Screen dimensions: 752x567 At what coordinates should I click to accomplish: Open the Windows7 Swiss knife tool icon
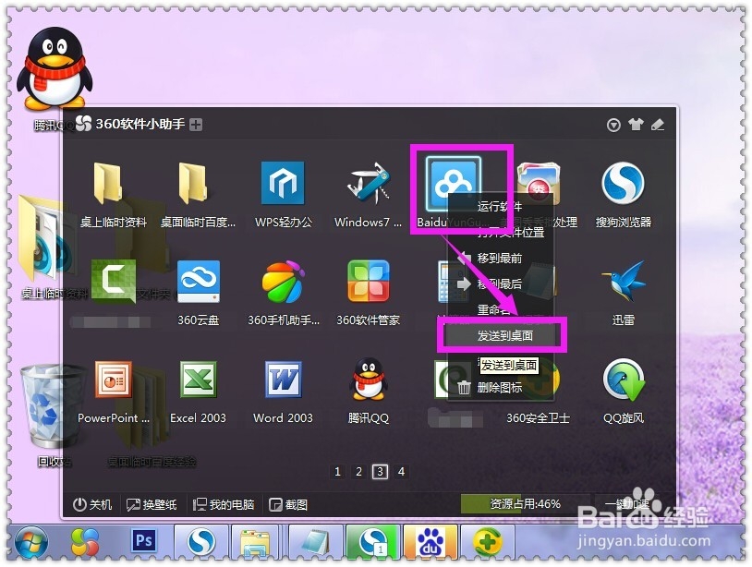tap(369, 183)
